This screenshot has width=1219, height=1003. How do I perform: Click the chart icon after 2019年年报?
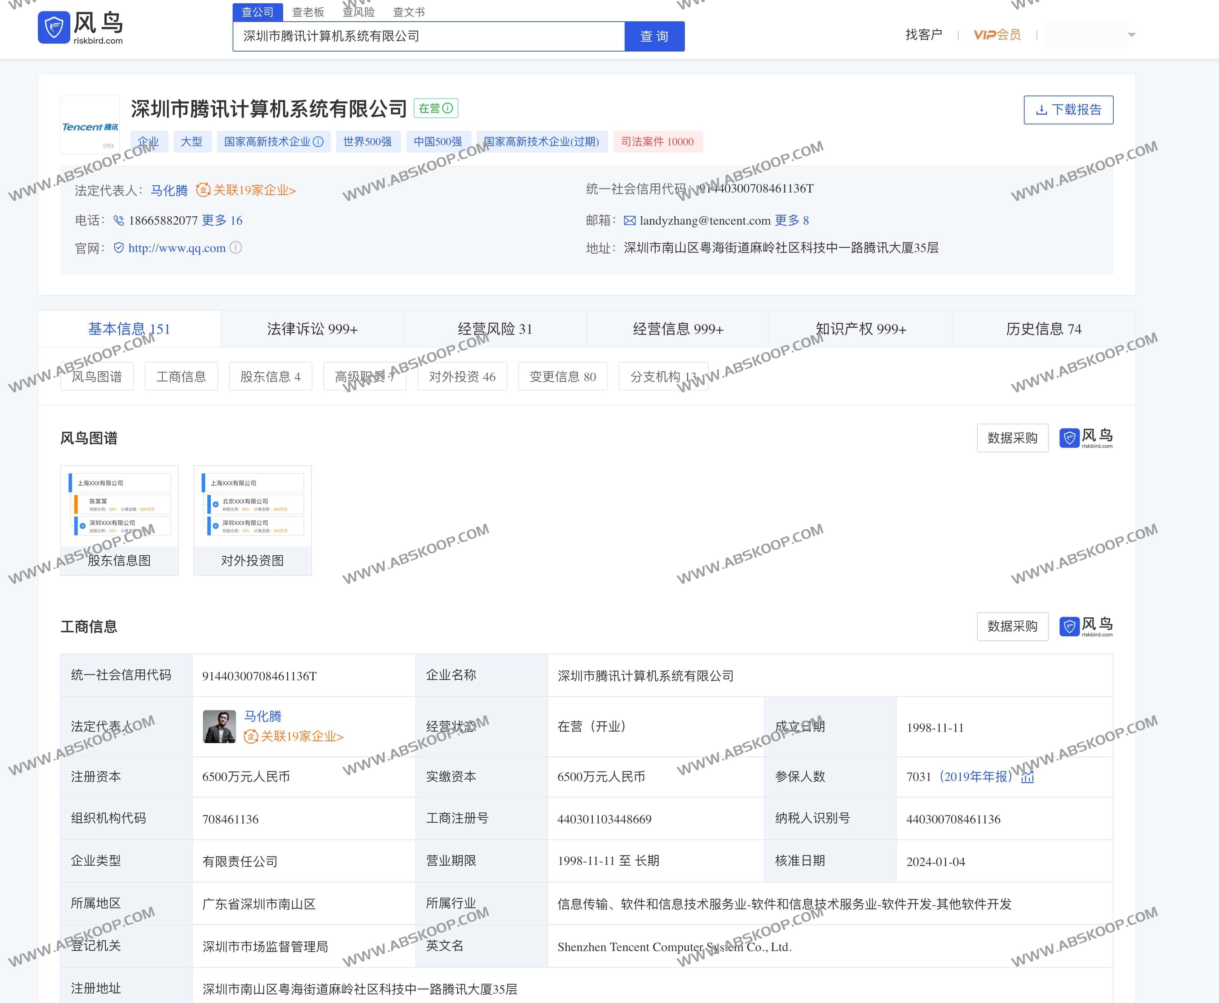click(1028, 777)
